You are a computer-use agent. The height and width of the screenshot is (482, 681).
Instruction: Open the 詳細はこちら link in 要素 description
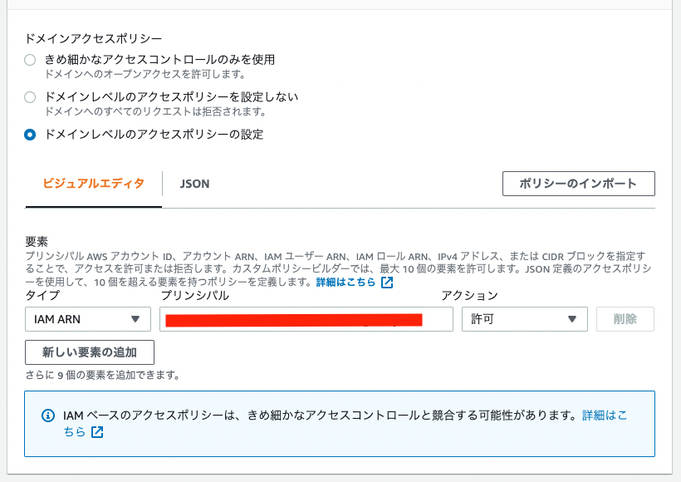coord(345,282)
